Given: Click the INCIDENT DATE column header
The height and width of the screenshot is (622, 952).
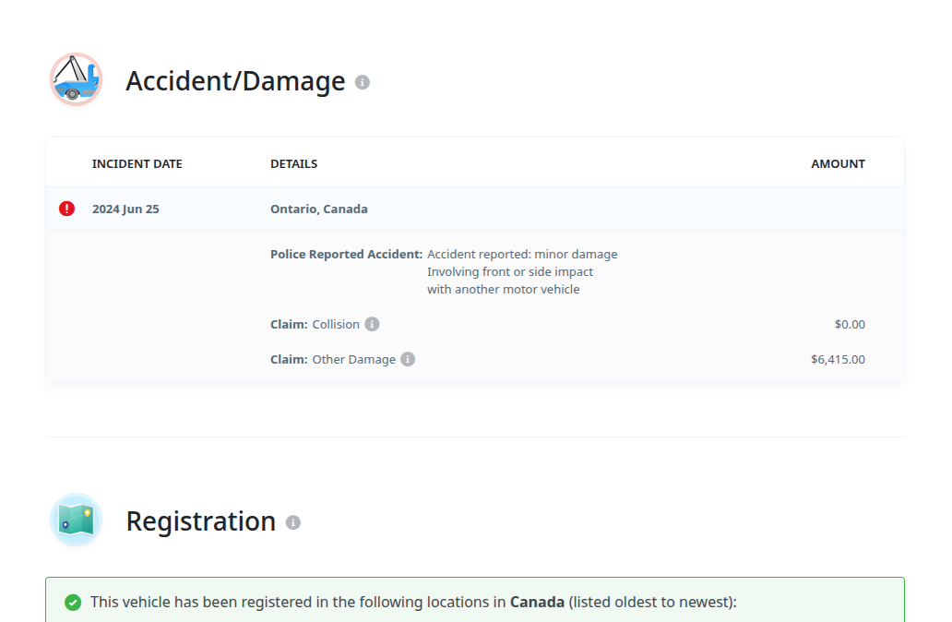Looking at the screenshot, I should (137, 164).
